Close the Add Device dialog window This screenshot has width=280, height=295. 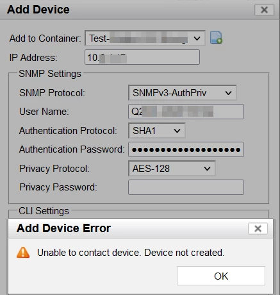click(x=264, y=10)
